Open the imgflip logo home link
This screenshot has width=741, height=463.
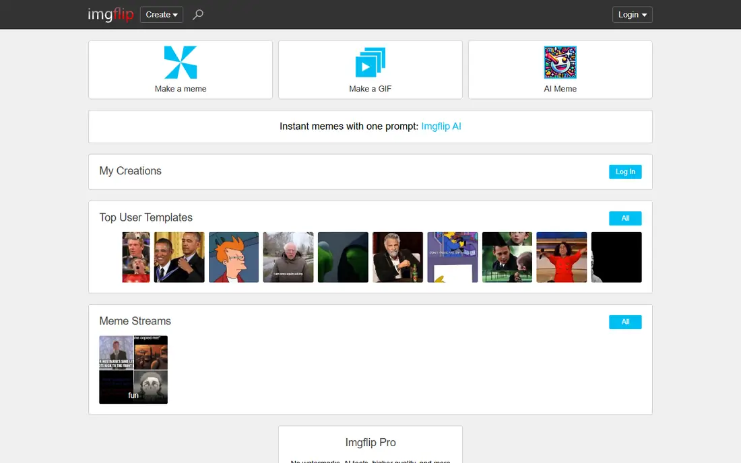click(110, 15)
